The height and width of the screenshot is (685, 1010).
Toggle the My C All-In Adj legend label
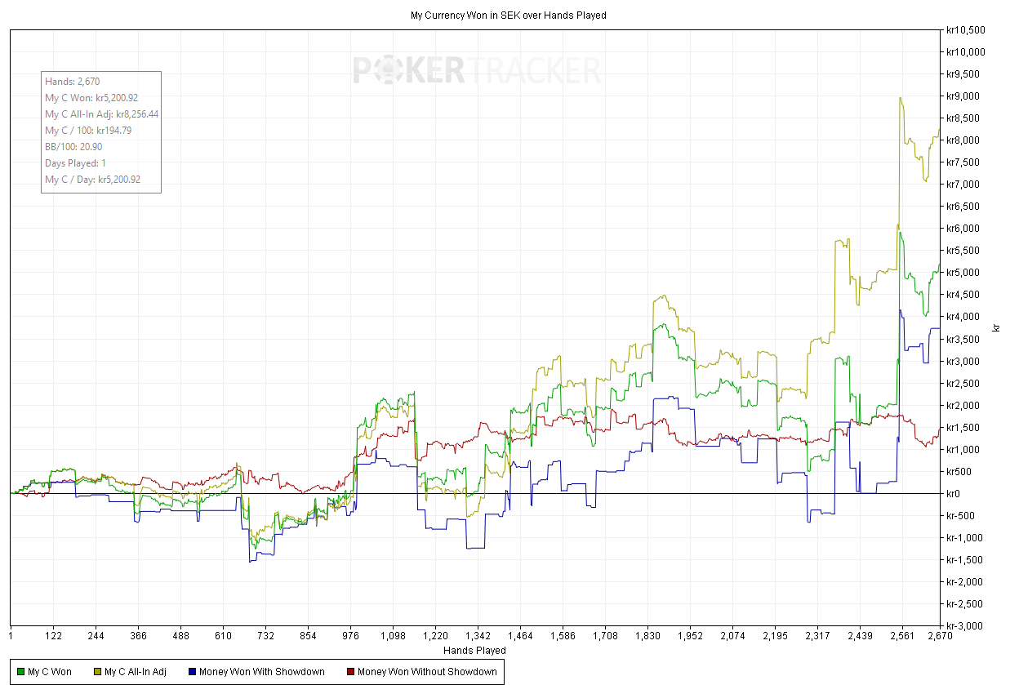pos(136,672)
